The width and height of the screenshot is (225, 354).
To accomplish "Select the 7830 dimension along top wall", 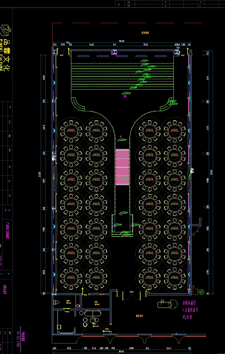I will point(146,45).
